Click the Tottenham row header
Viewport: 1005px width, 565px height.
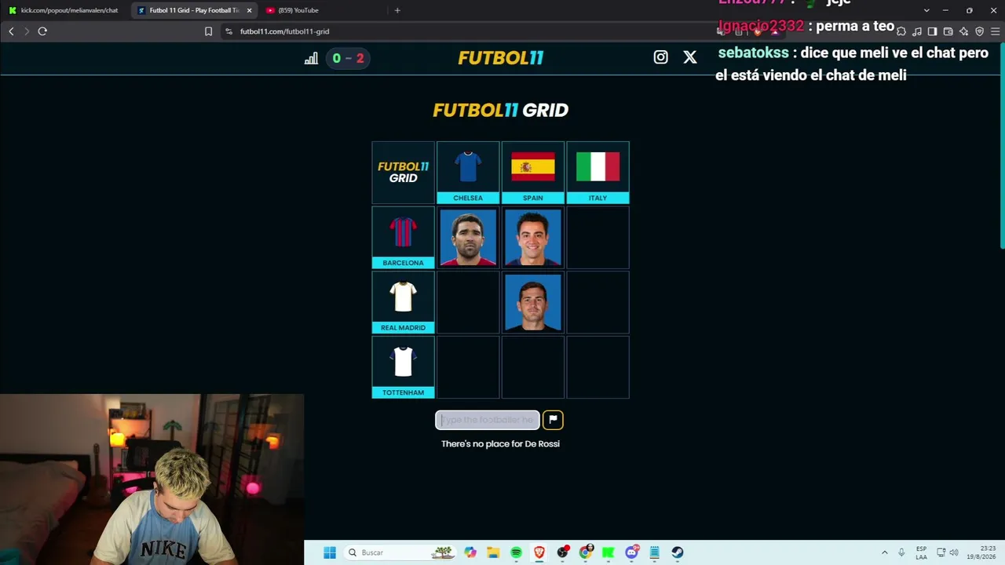click(403, 367)
